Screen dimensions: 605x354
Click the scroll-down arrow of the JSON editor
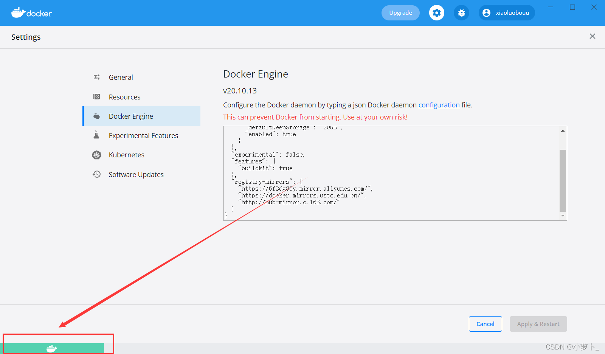[563, 216]
